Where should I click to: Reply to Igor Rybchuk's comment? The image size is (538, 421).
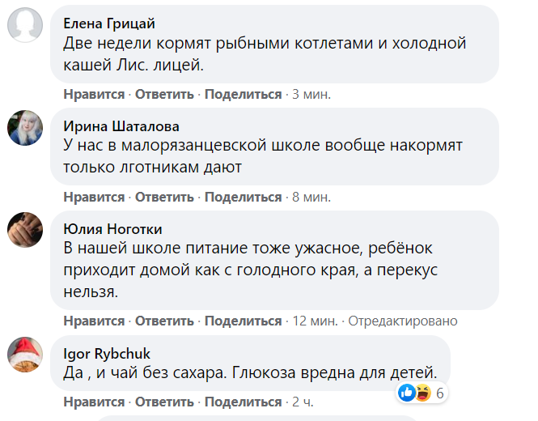tap(164, 402)
